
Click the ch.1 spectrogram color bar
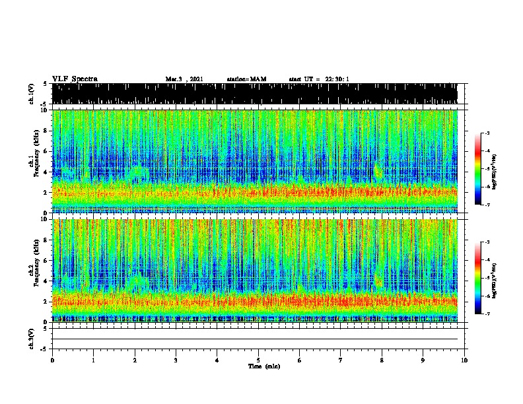[x=478, y=169]
